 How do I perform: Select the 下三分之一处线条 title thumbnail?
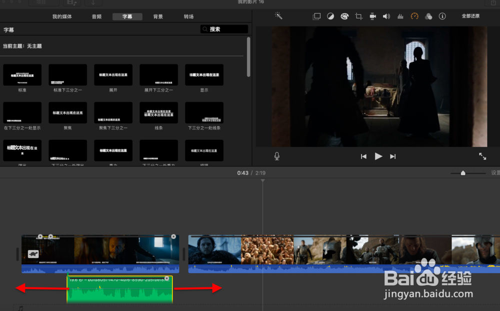point(204,113)
